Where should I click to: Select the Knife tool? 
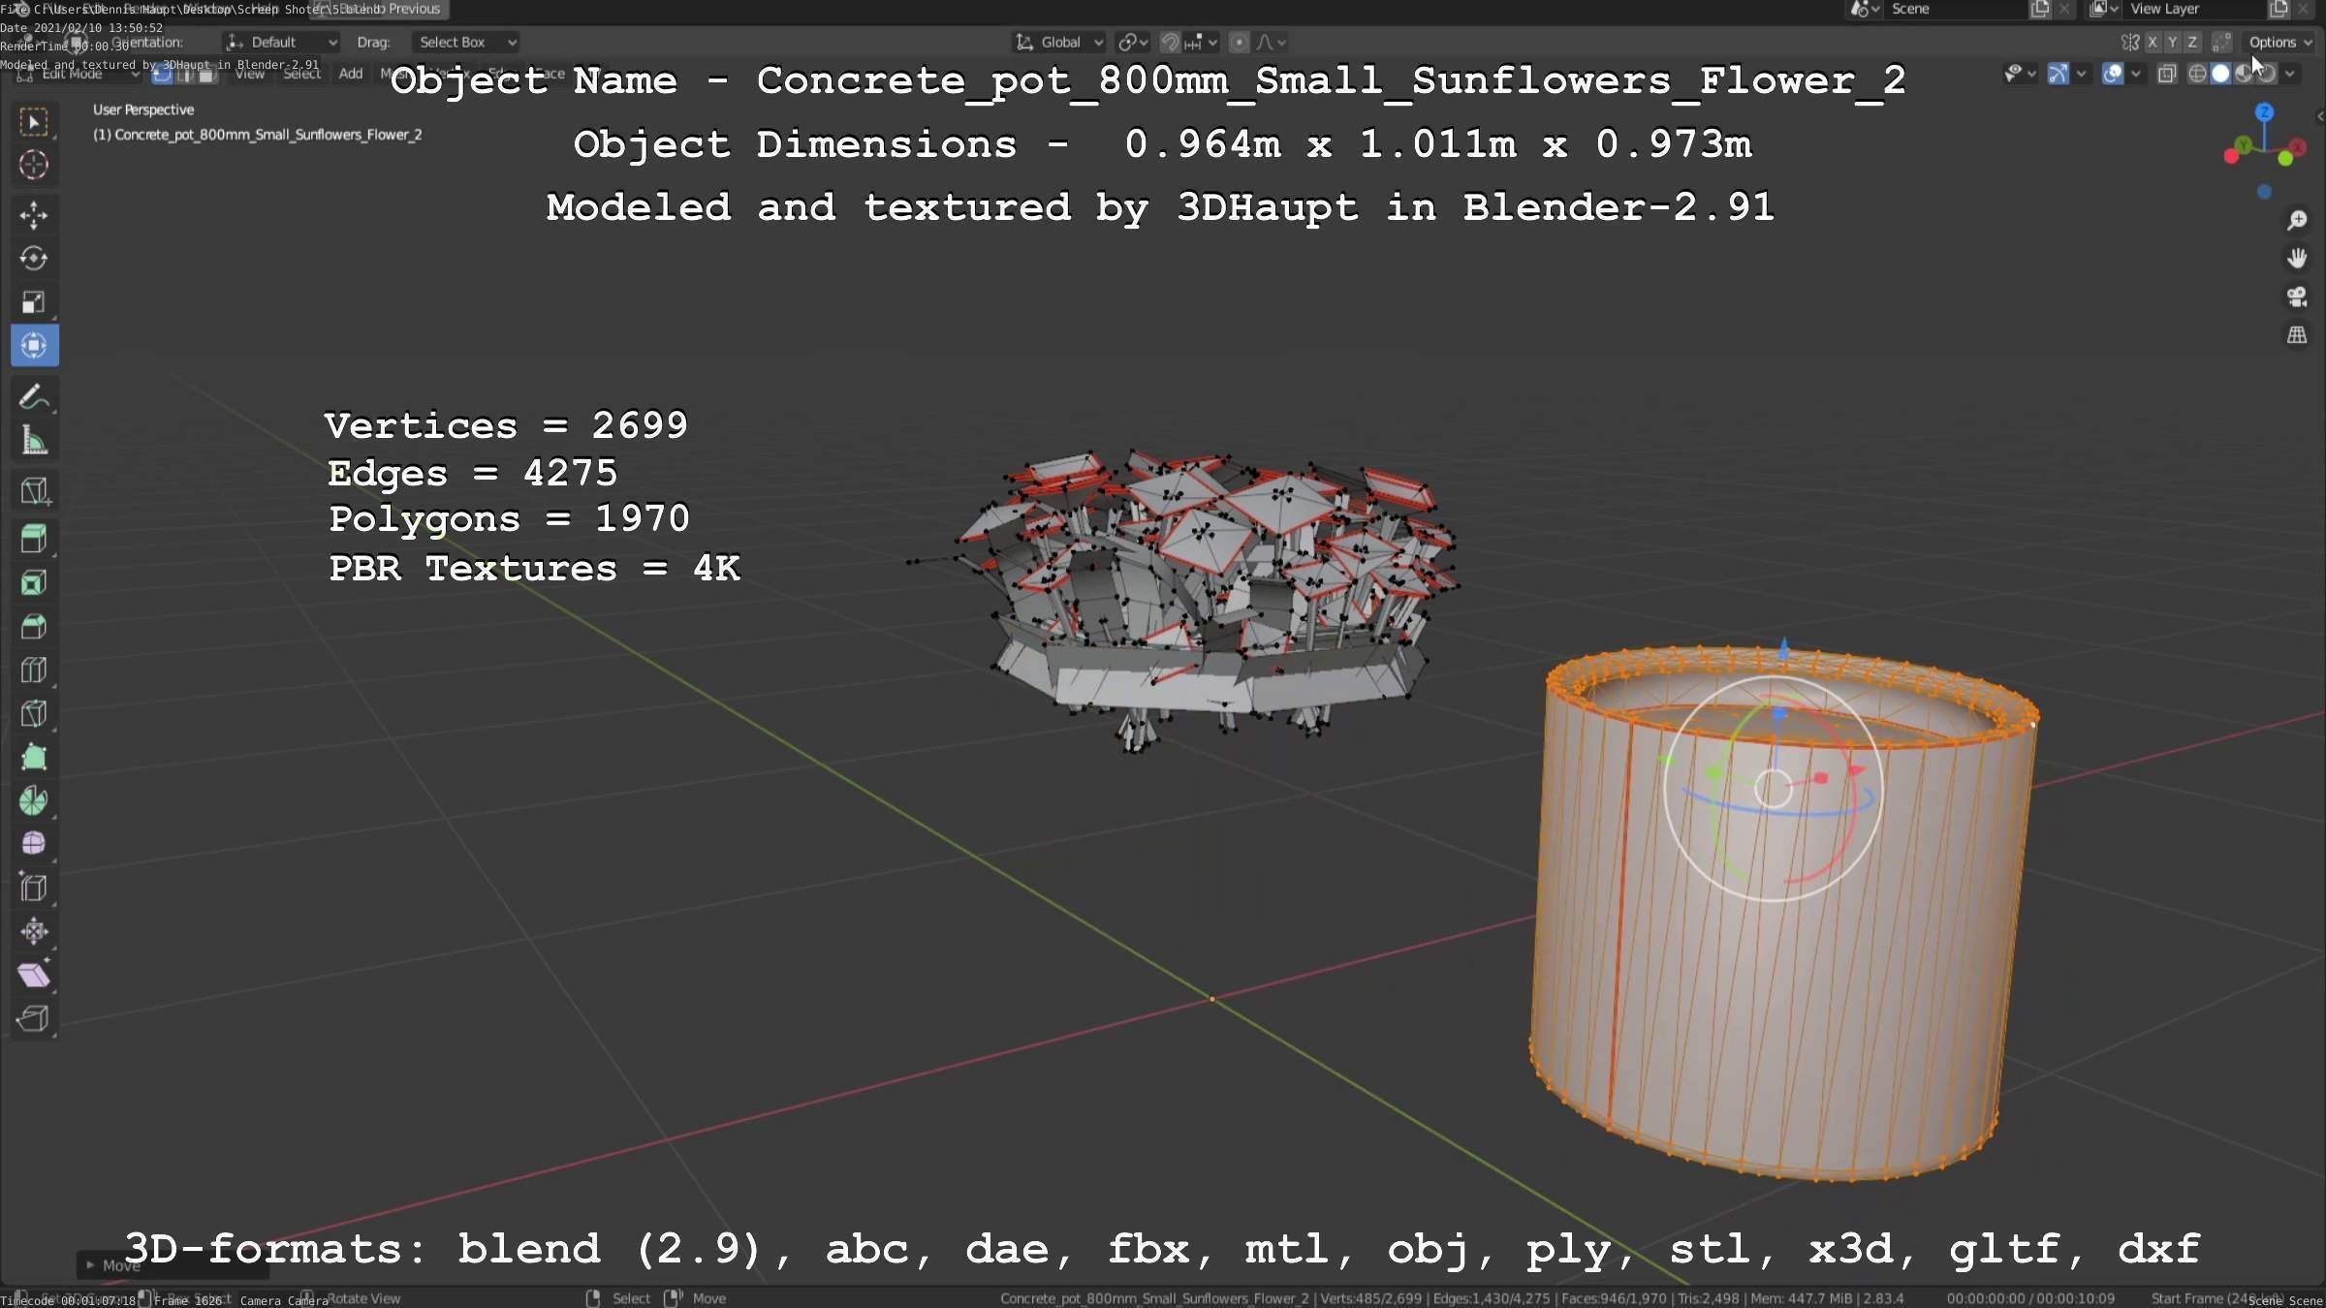34,713
